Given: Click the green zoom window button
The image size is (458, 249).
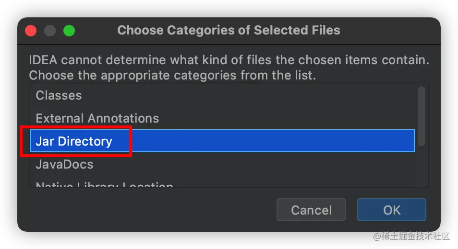Looking at the screenshot, I should pos(69,31).
